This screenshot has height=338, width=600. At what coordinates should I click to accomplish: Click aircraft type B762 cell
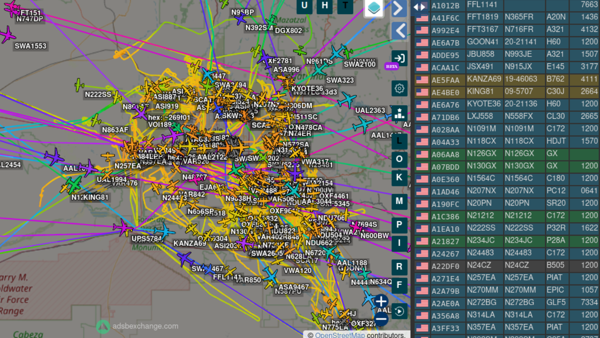point(556,79)
